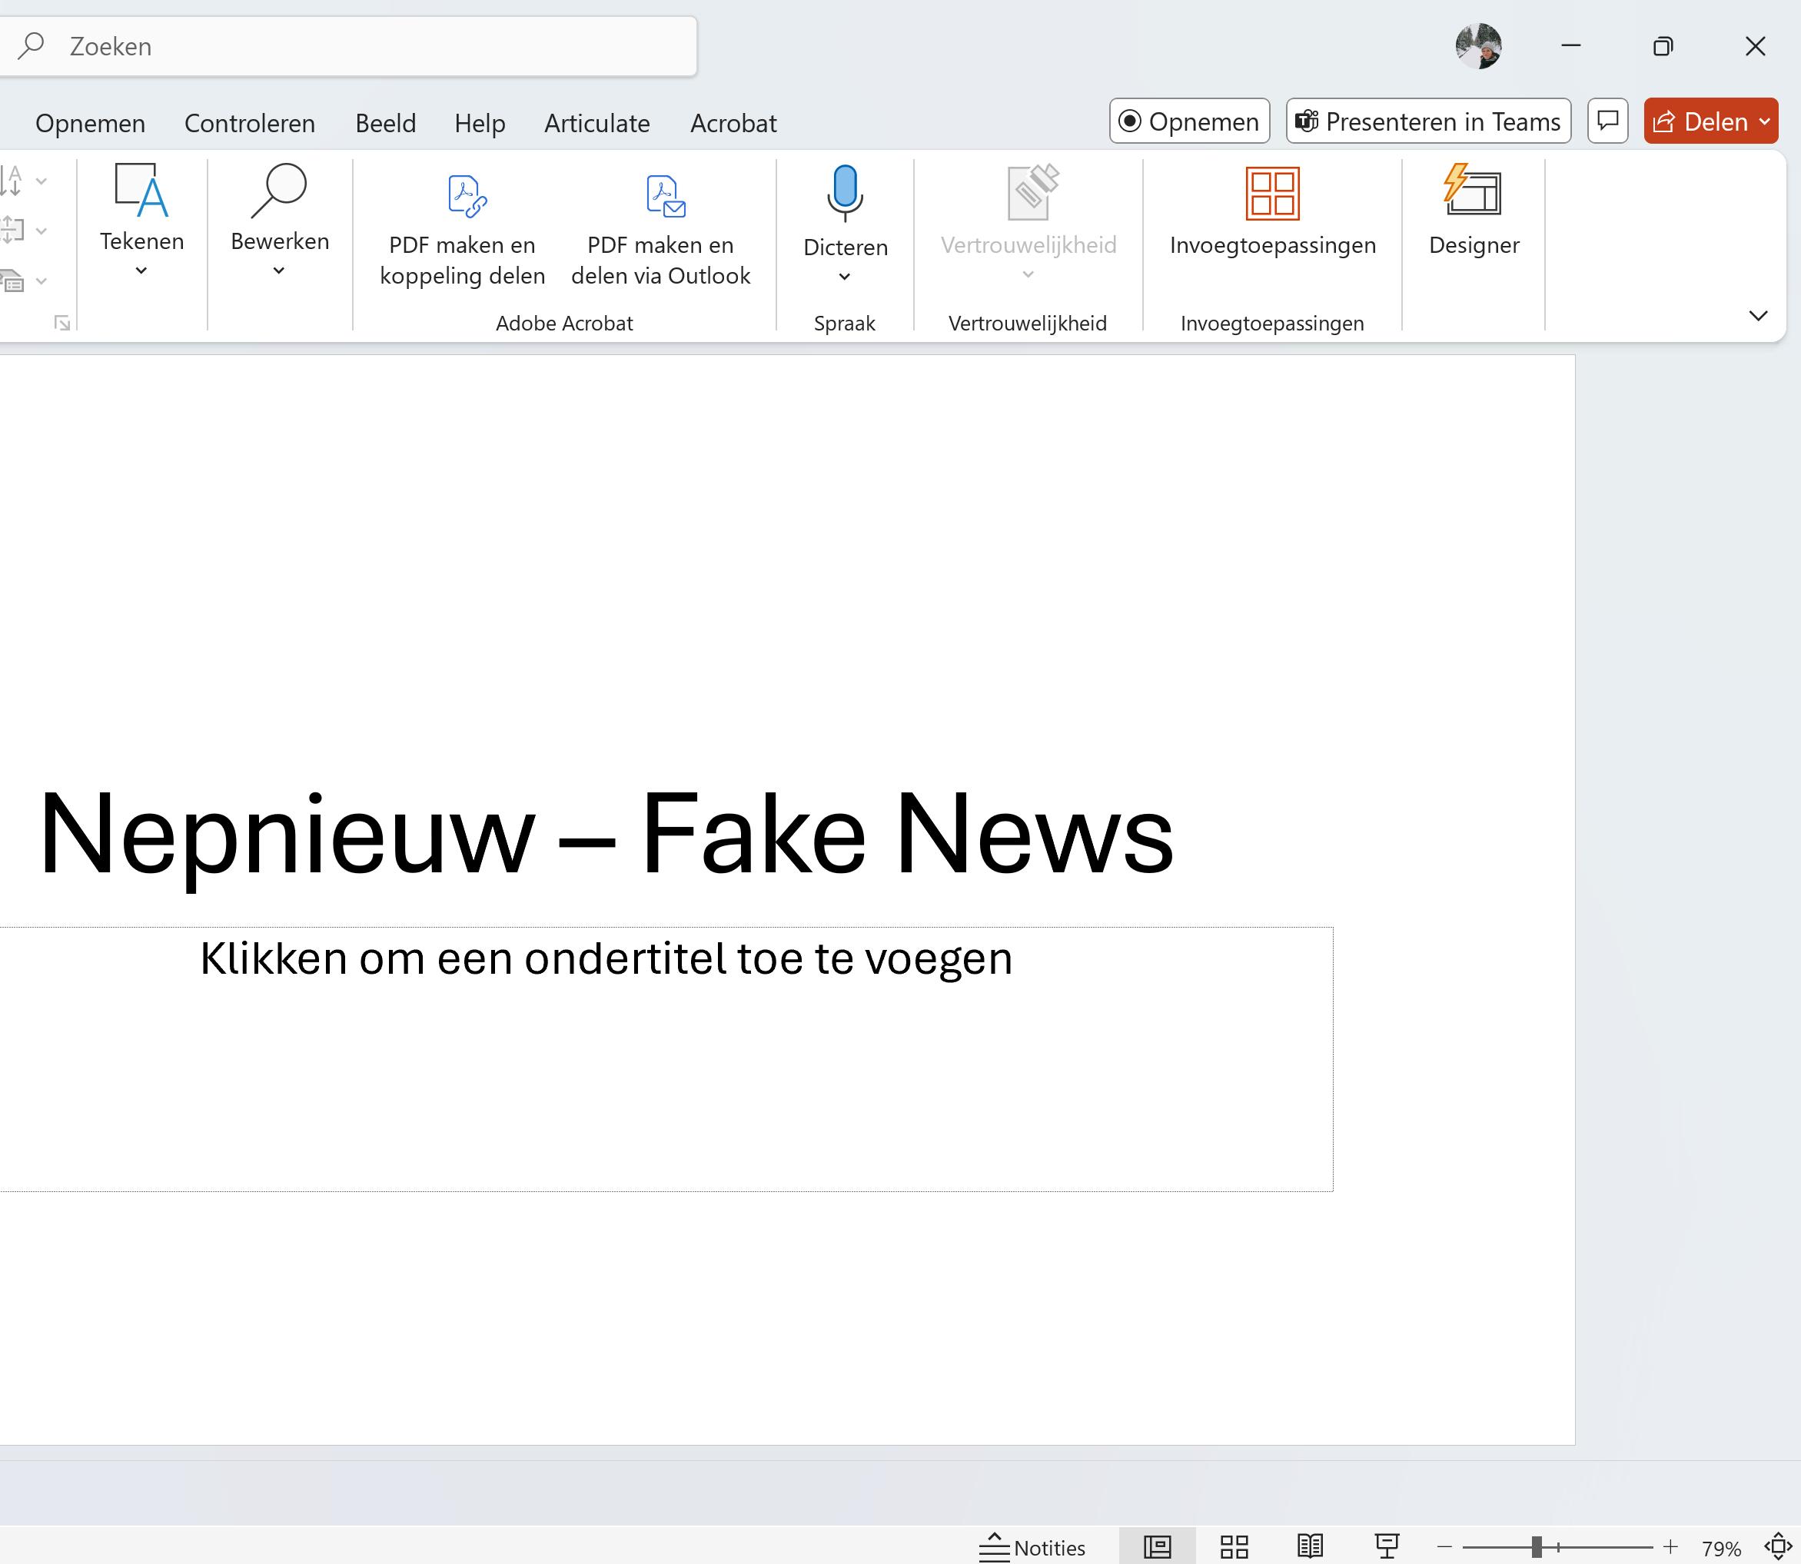Click PDF maken en delen via Outlook
This screenshot has width=1801, height=1564.
point(661,225)
